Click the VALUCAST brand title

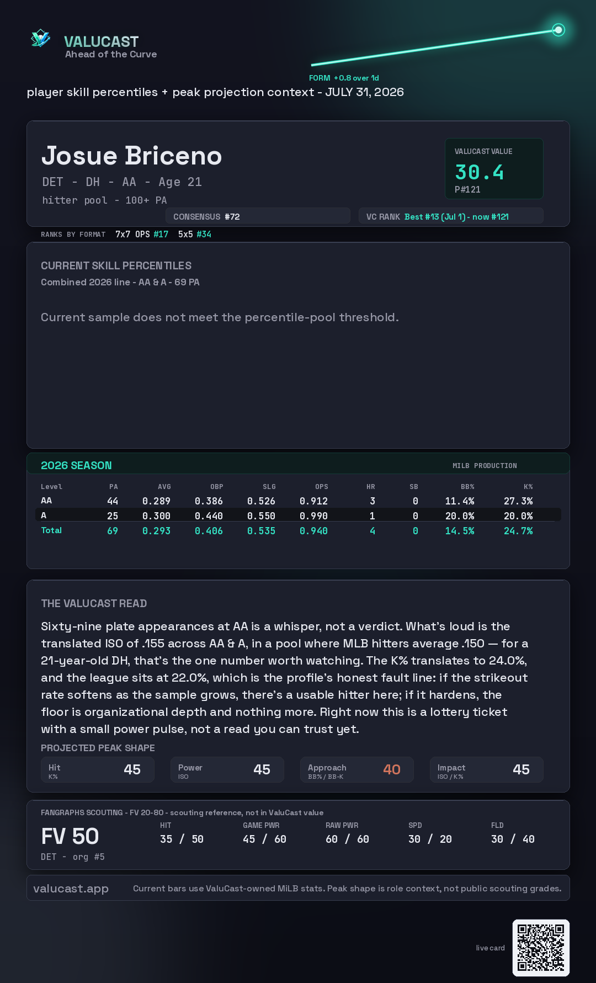pos(101,42)
